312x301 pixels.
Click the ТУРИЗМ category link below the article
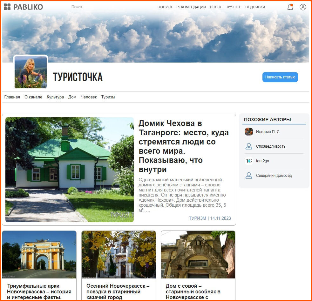pyautogui.click(x=197, y=218)
